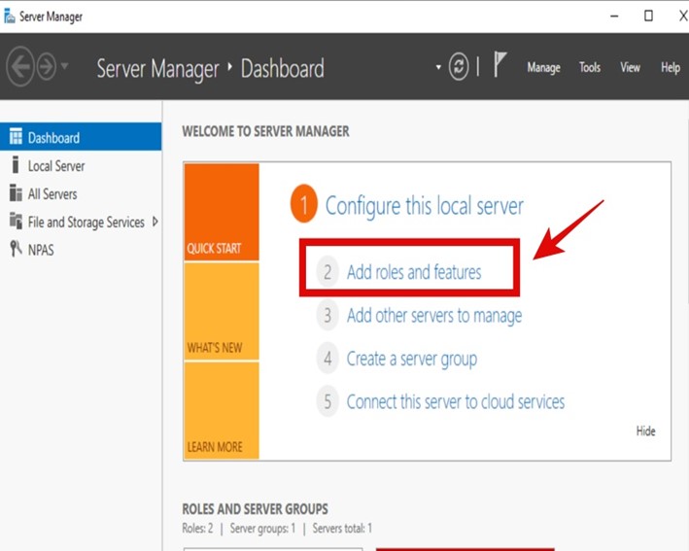Click the Roles: 2 text
The width and height of the screenshot is (689, 551).
pyautogui.click(x=197, y=528)
